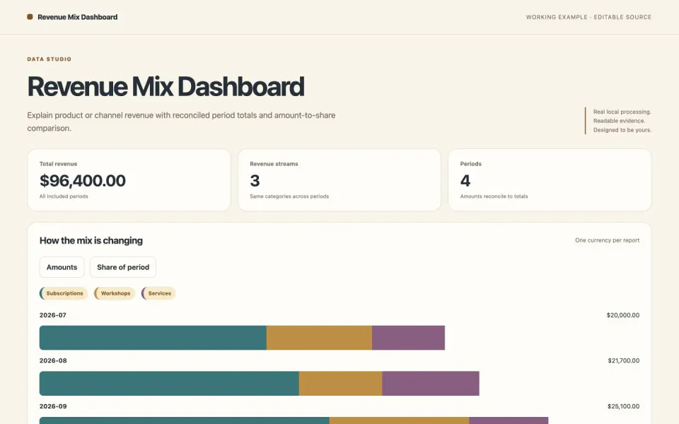Click the purple Services segment for 2026-08
This screenshot has width=679, height=424.
click(431, 383)
